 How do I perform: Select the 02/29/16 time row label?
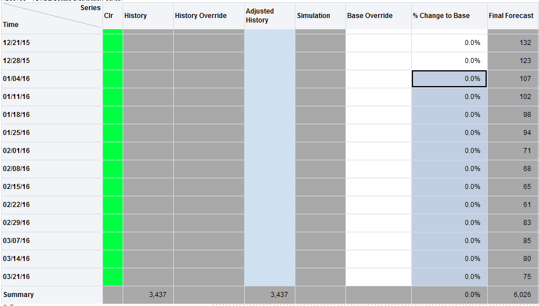tap(52, 223)
